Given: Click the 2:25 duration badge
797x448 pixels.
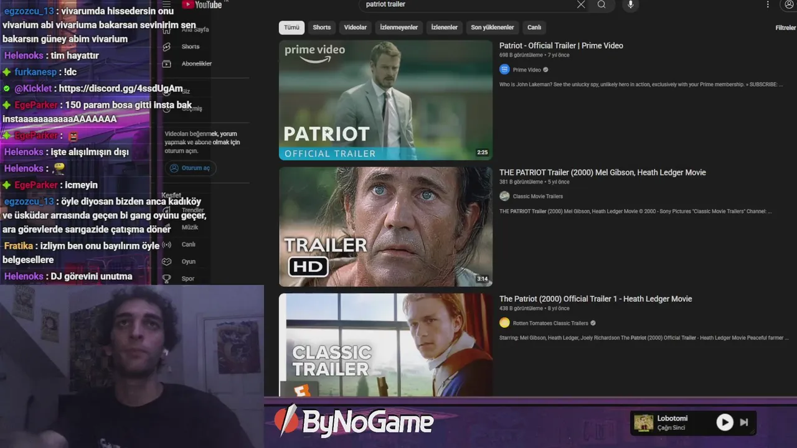Looking at the screenshot, I should [483, 152].
